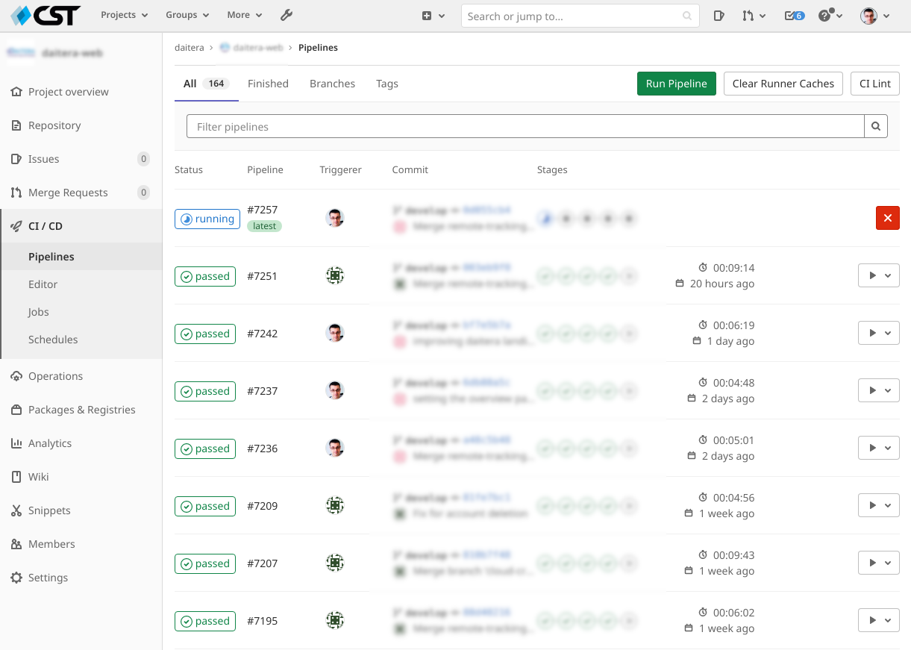Open pipeline #7237 link
Image resolution: width=911 pixels, height=650 pixels.
(262, 391)
